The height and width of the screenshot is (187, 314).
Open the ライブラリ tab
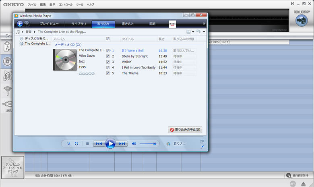[78, 24]
